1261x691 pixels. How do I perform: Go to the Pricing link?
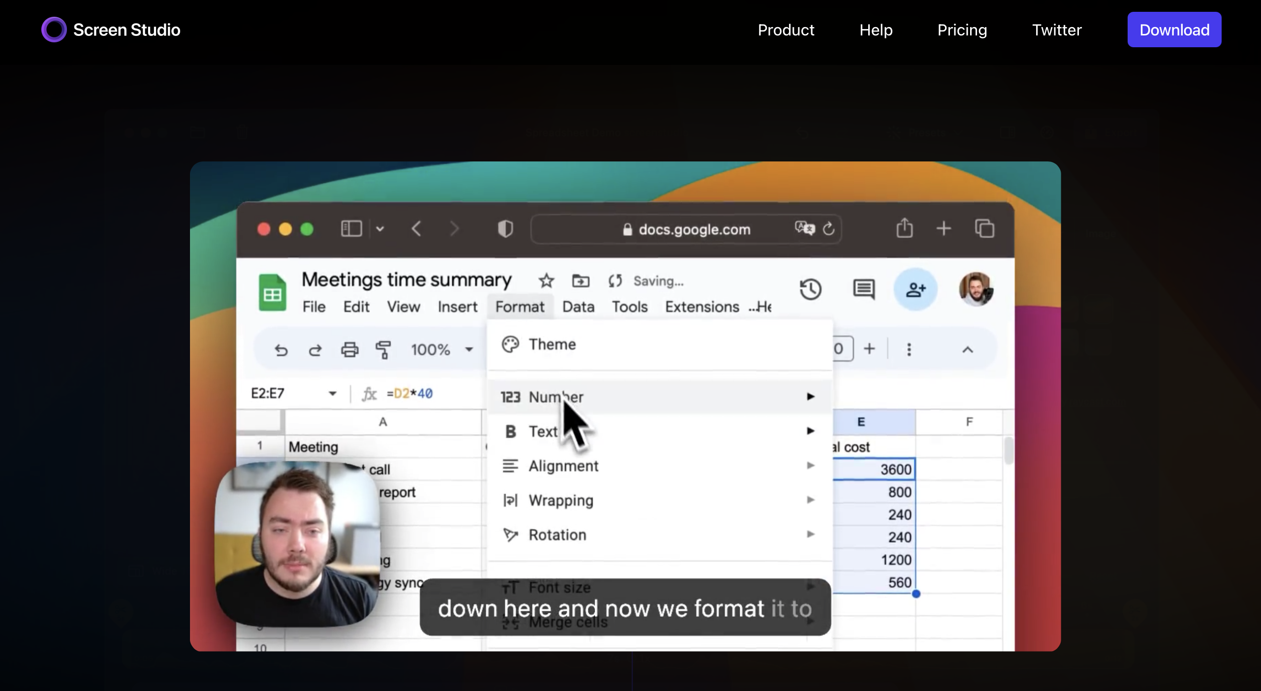coord(962,30)
